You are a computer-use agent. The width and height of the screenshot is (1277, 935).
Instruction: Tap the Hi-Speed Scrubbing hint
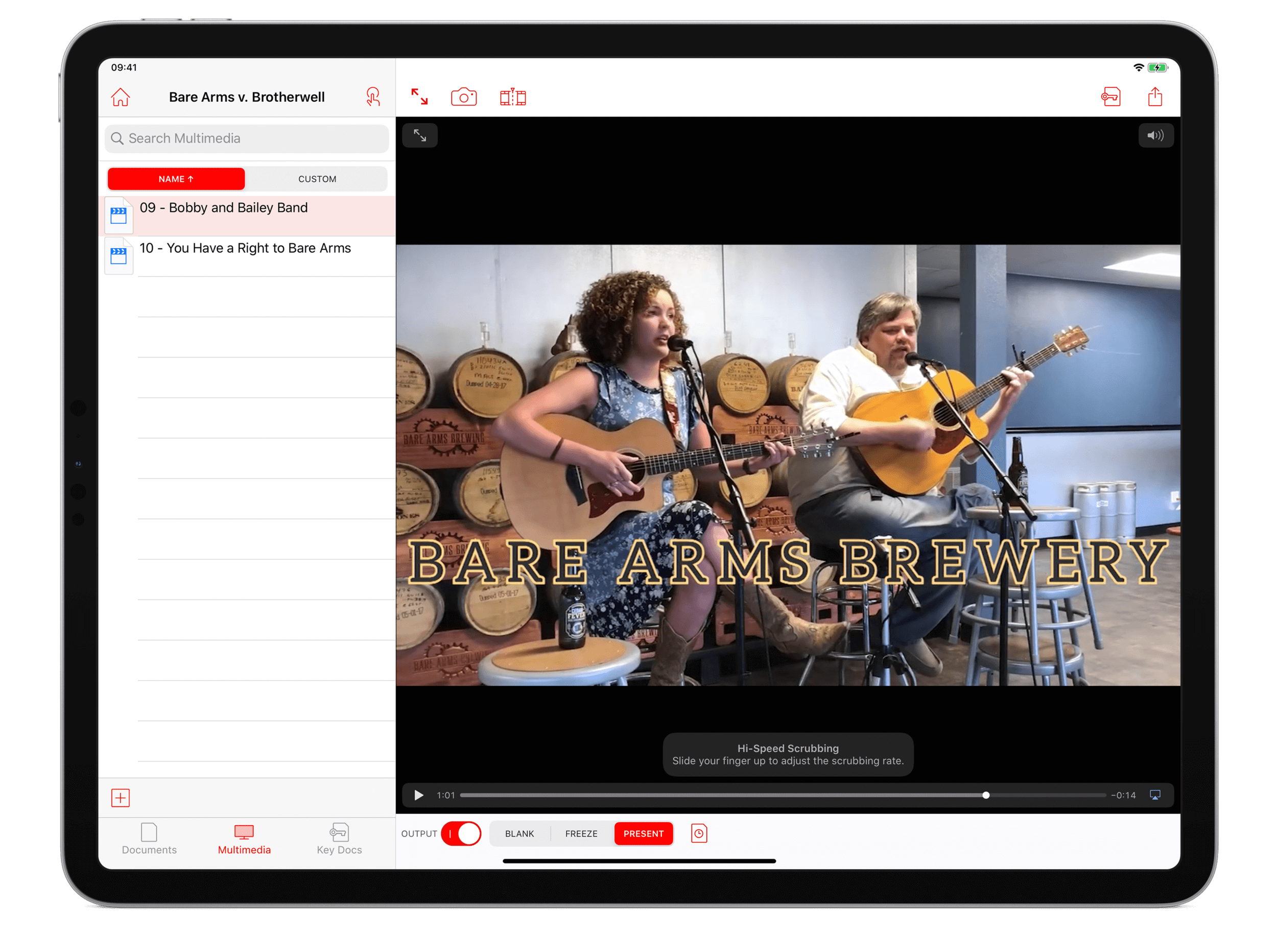(x=788, y=754)
